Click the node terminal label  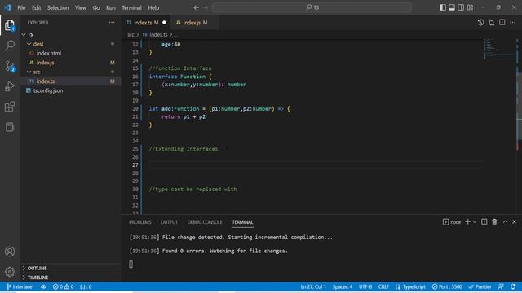click(452, 222)
